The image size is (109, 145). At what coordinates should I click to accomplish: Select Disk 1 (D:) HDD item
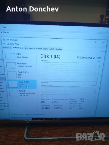(22, 84)
